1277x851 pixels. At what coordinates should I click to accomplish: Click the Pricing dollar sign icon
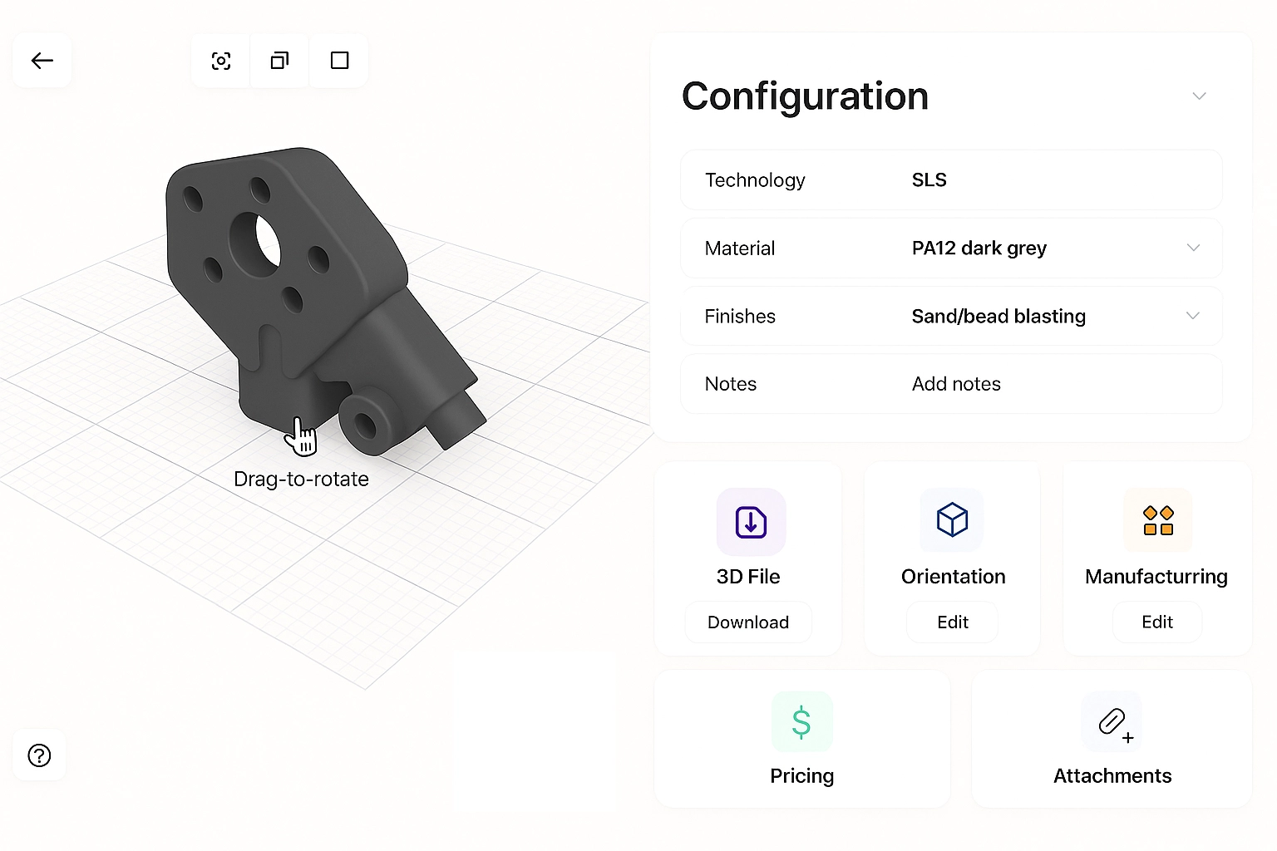[x=801, y=721]
